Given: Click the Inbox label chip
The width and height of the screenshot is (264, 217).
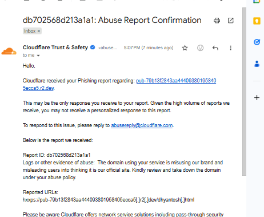Looking at the screenshot, I should tap(30, 31).
